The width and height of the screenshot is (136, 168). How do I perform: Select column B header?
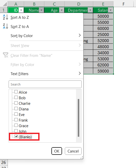click(34, 4)
